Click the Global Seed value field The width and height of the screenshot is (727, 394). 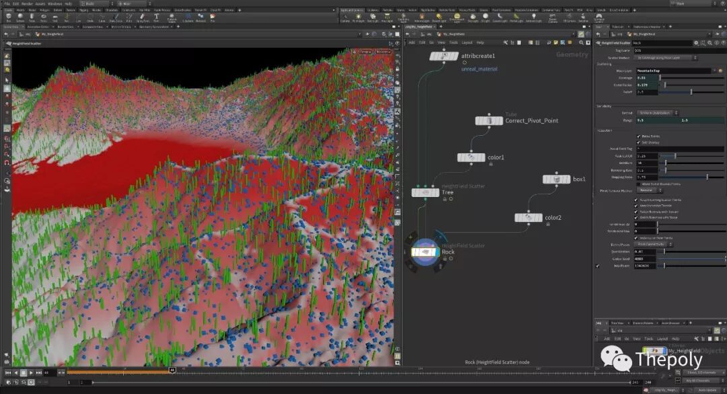pos(644,259)
